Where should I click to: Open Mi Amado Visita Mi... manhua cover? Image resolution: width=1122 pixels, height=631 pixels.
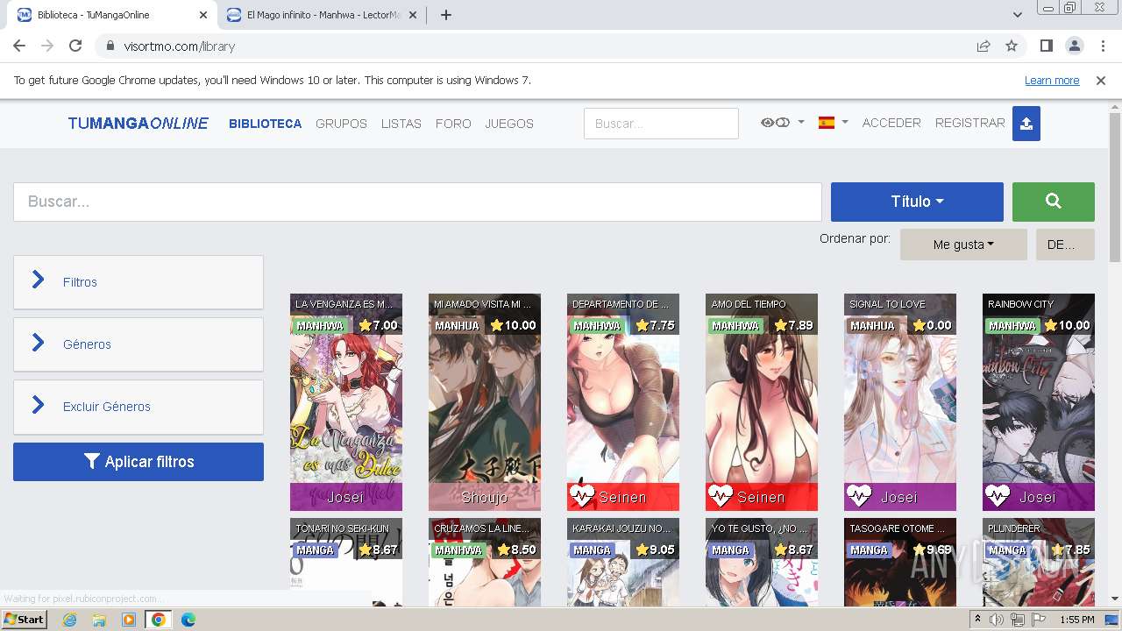pos(485,402)
